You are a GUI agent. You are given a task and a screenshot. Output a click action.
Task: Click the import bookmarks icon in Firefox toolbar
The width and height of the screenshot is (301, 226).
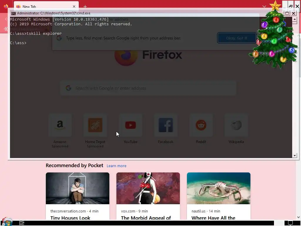click(x=6, y=29)
